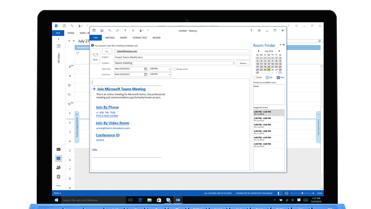Undo the last action in the meeting window
The width and height of the screenshot is (371, 209).
(x=110, y=30)
